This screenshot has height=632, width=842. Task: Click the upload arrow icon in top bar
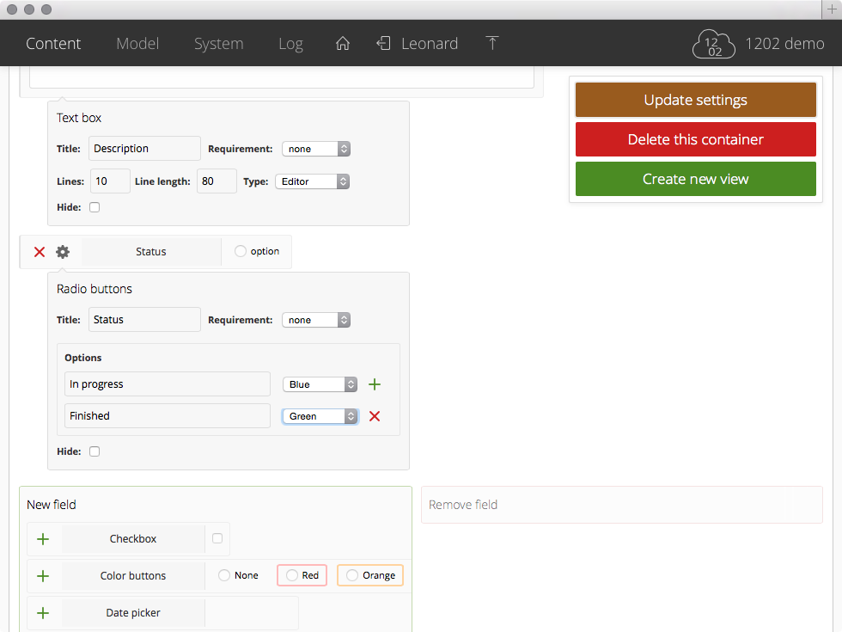pos(492,44)
